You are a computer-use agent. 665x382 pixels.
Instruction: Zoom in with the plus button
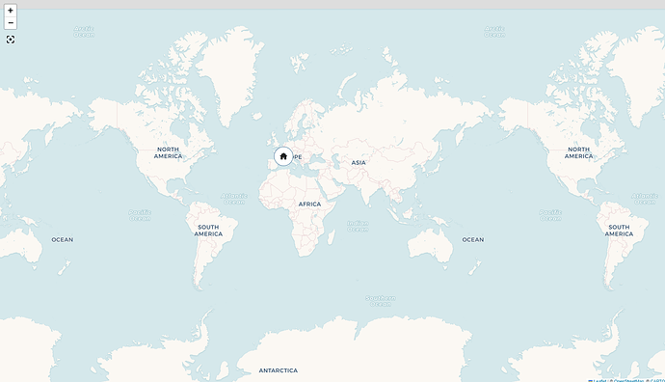coord(11,11)
